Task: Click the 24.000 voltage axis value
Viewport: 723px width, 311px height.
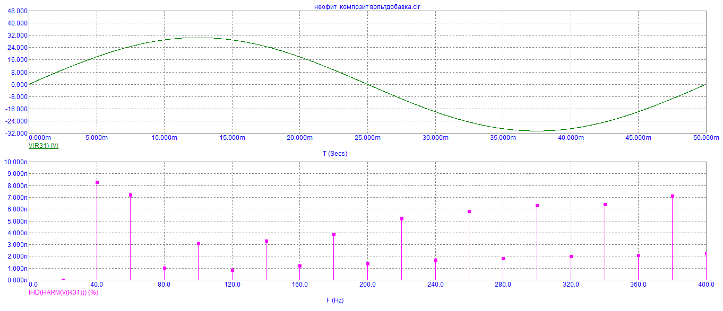Action: click(18, 48)
